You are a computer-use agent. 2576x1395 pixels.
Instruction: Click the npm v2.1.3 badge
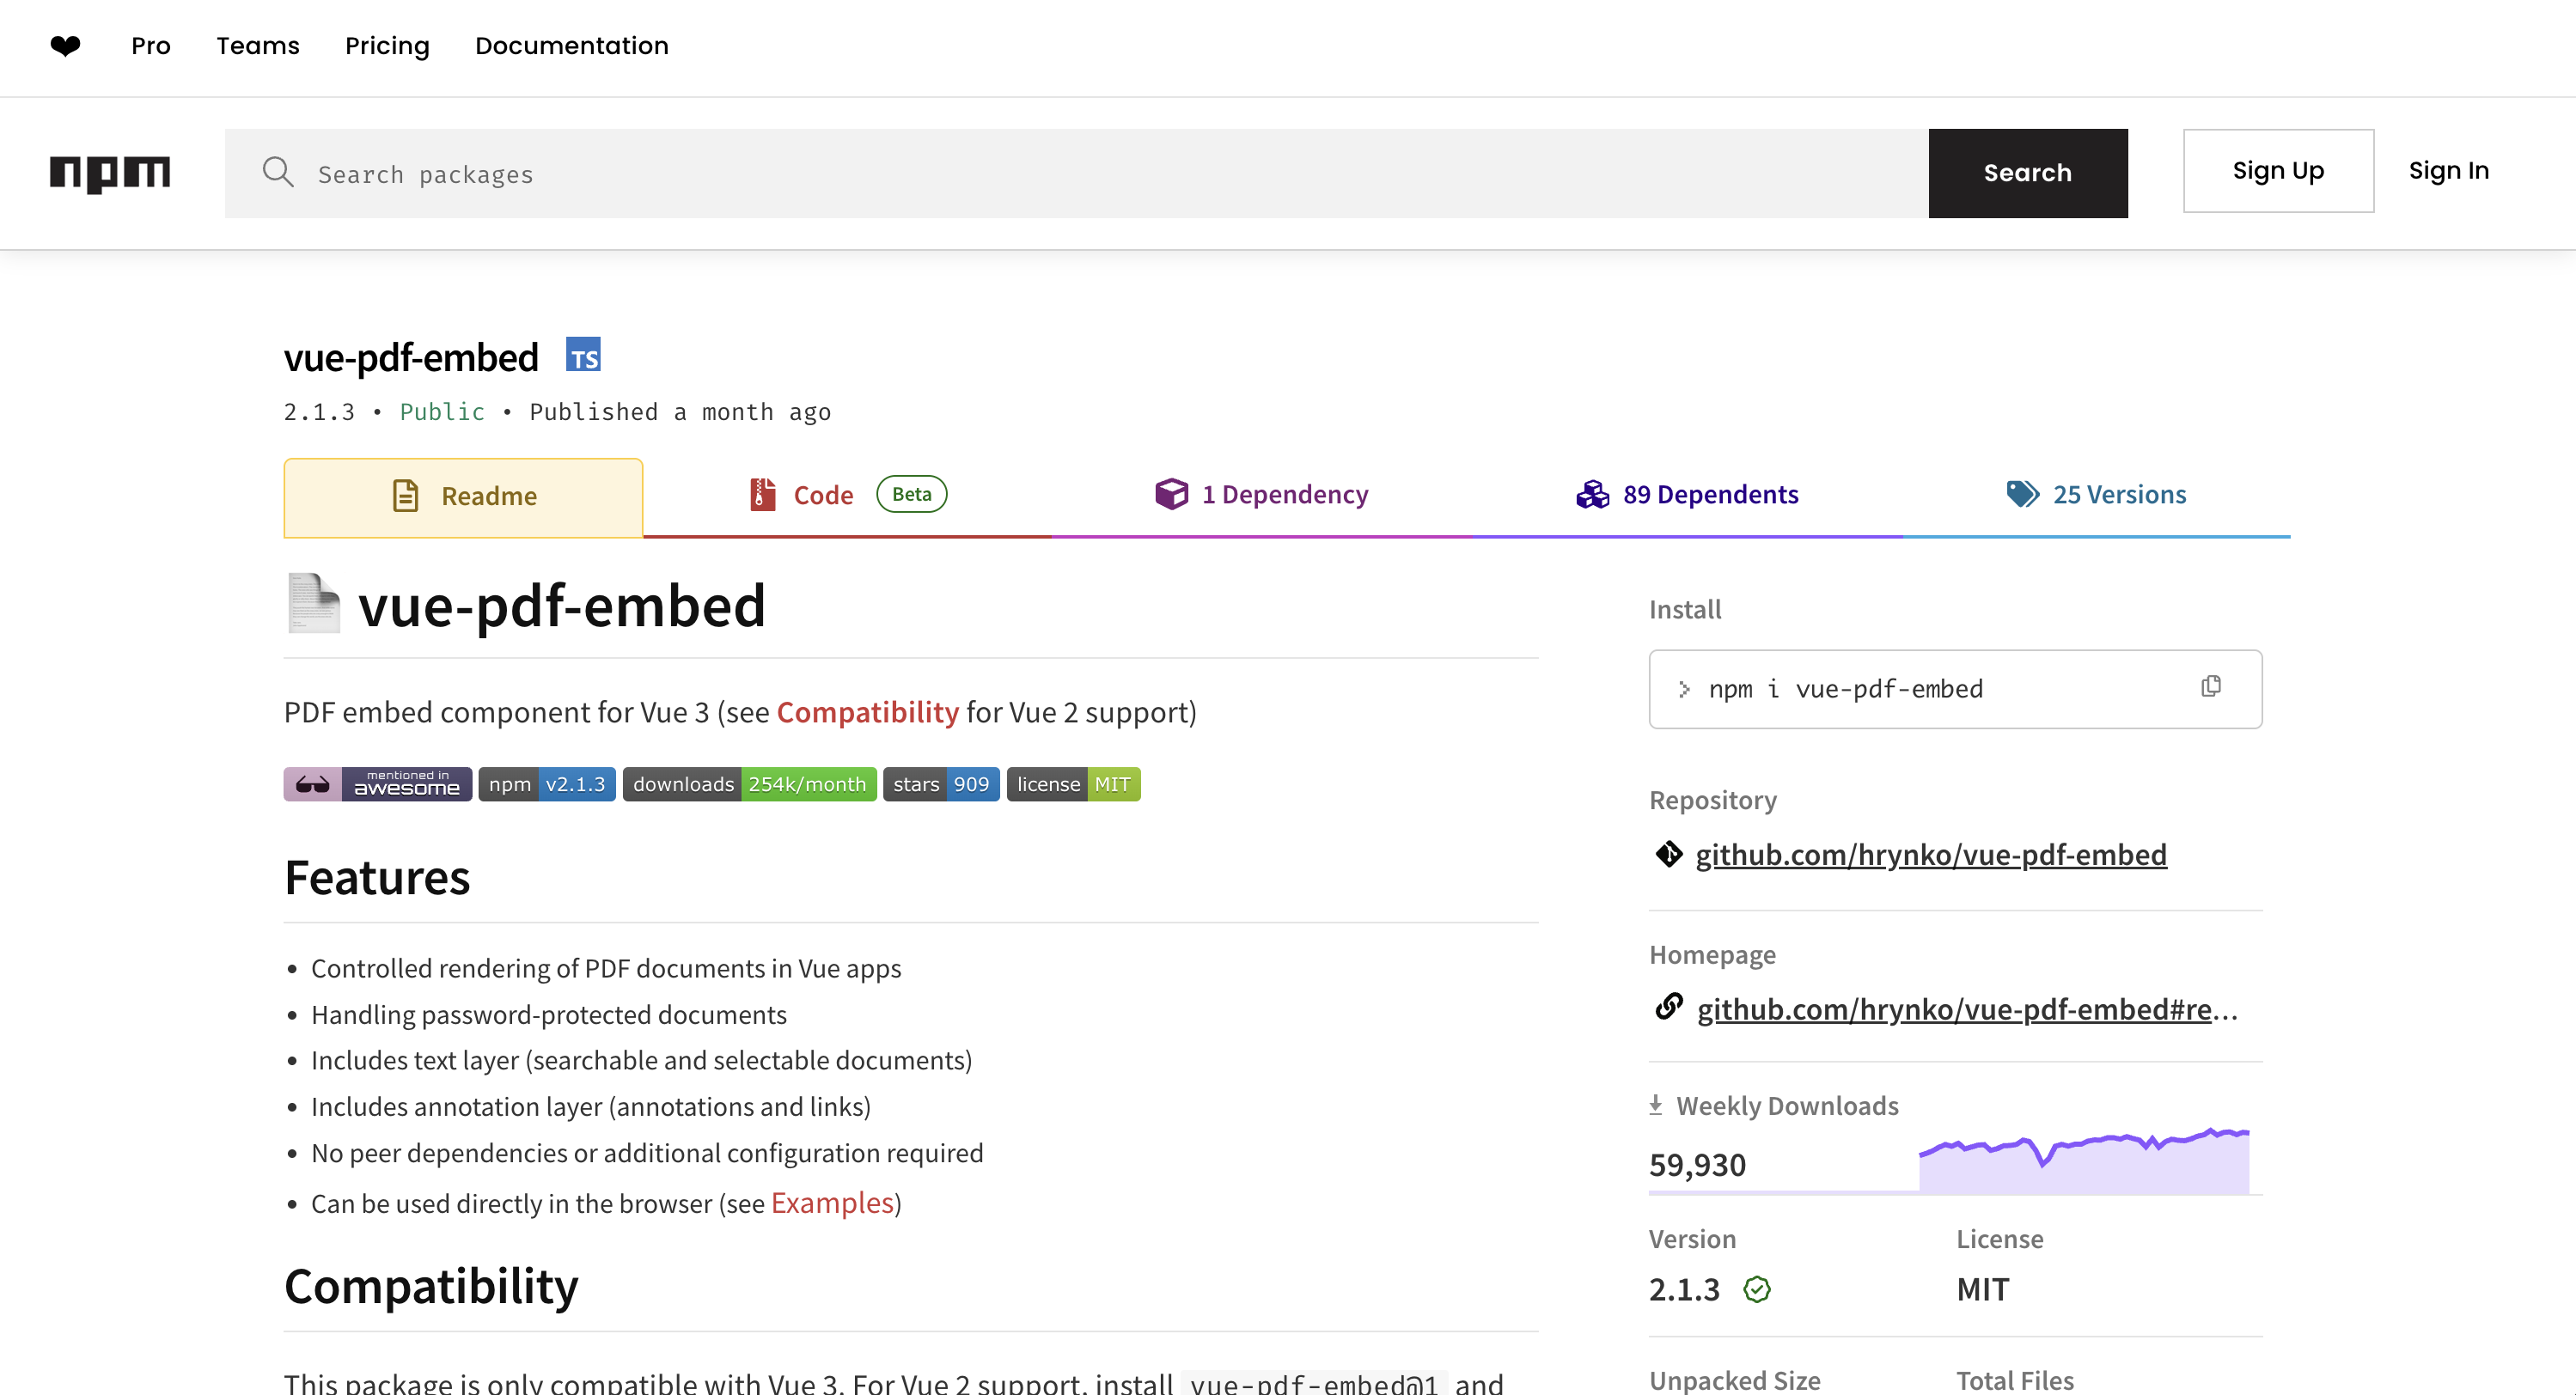(x=547, y=784)
